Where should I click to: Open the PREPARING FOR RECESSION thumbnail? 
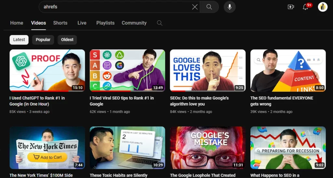point(288,148)
